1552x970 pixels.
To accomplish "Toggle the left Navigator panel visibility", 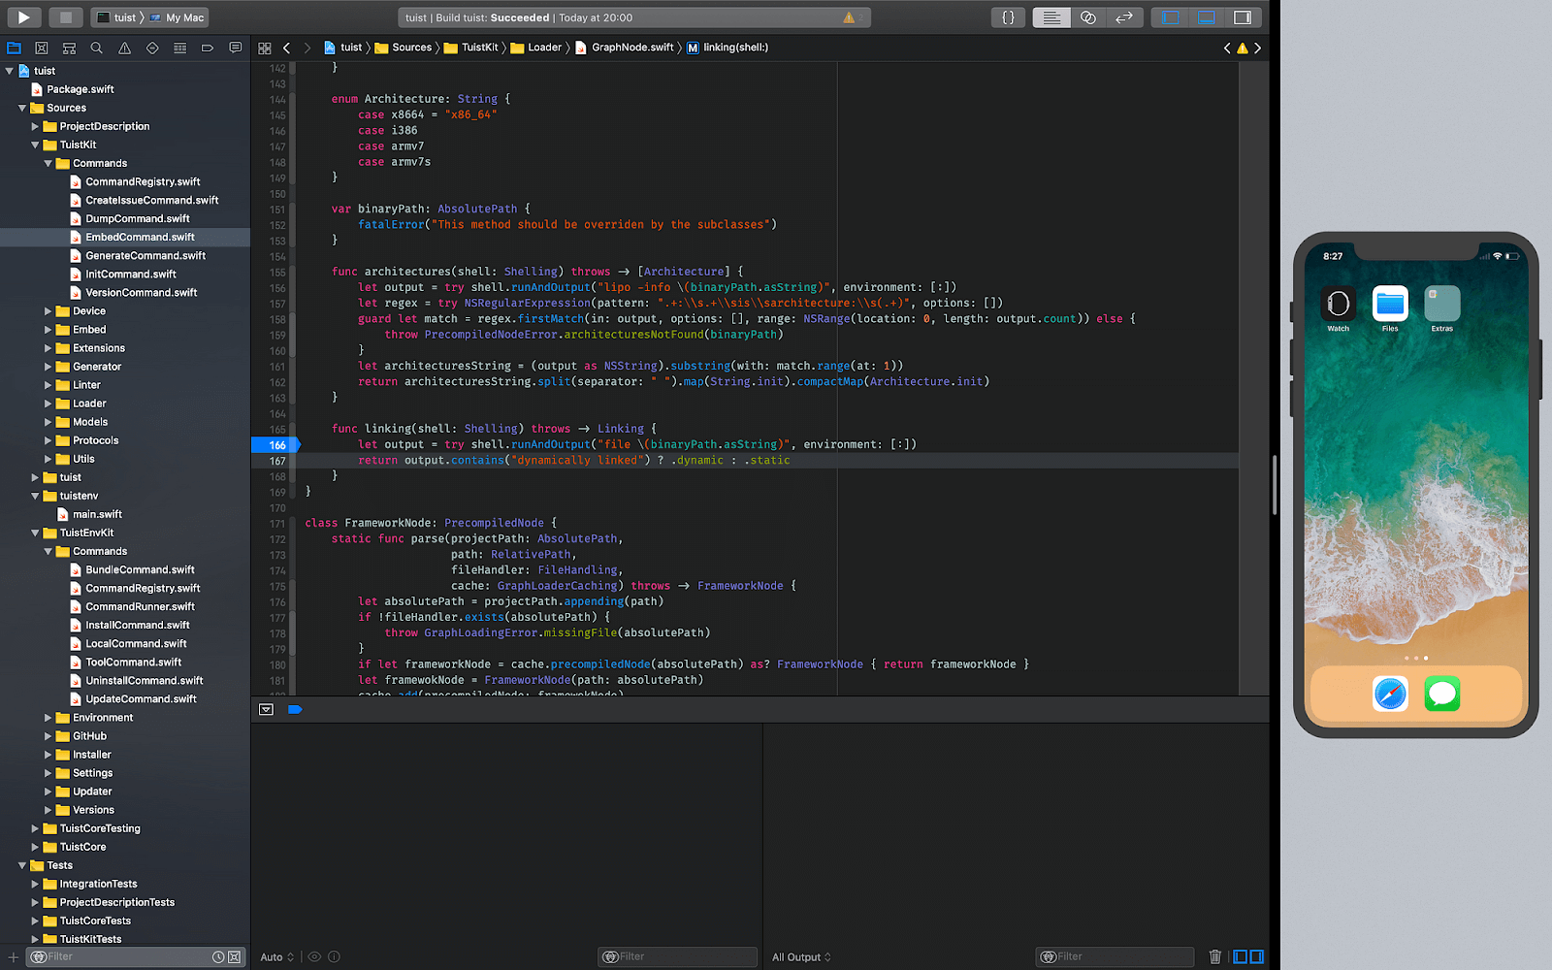I will pyautogui.click(x=1170, y=16).
